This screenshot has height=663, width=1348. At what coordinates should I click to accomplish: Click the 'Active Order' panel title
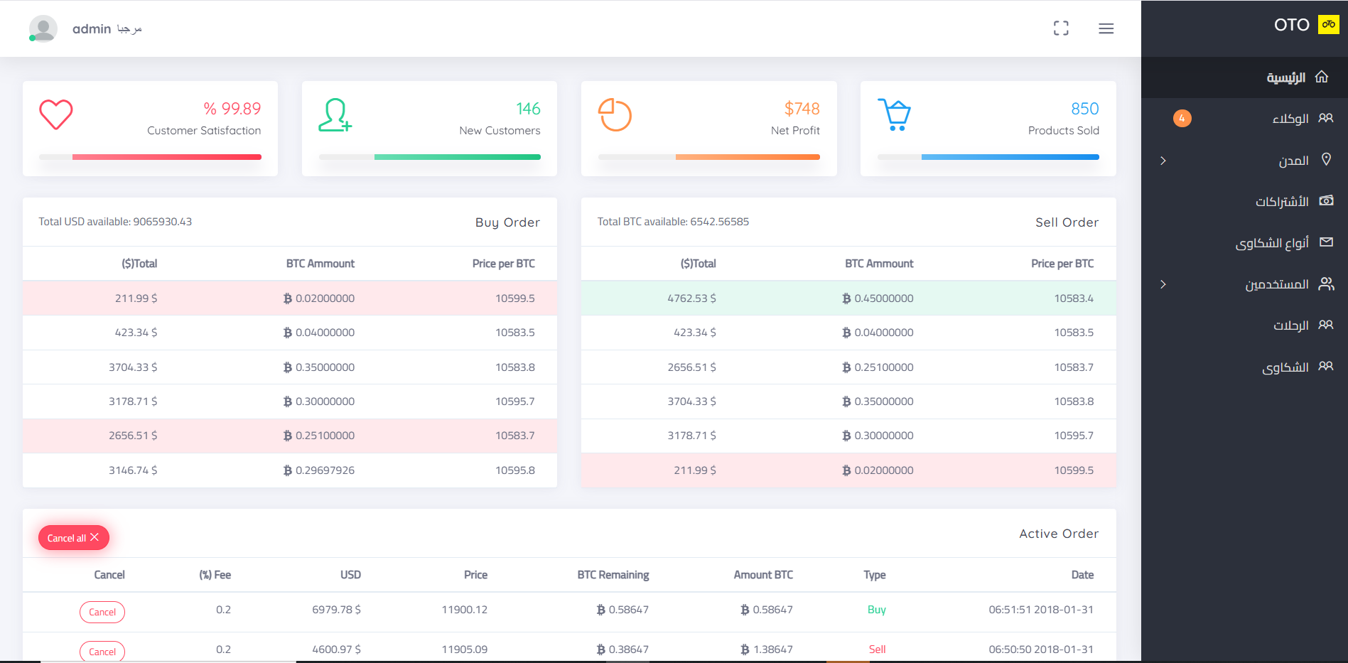1059,534
